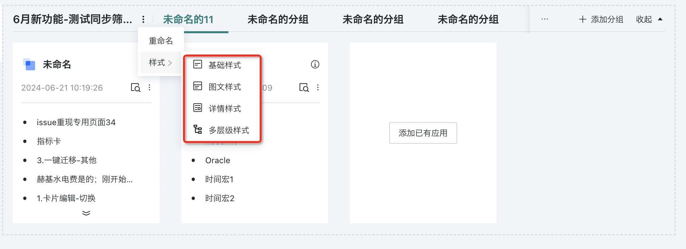The width and height of the screenshot is (686, 249).
Task: Select the 多层级样式 option
Action: tap(222, 130)
